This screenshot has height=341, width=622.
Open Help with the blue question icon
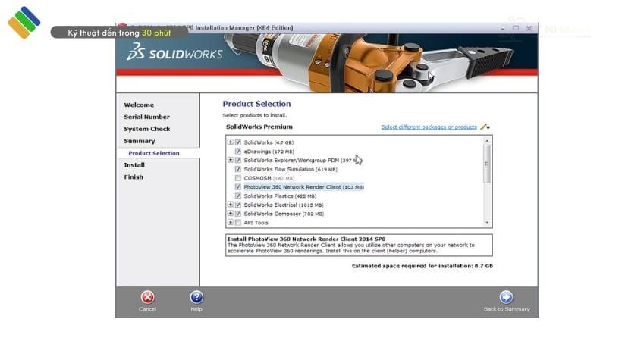[196, 297]
